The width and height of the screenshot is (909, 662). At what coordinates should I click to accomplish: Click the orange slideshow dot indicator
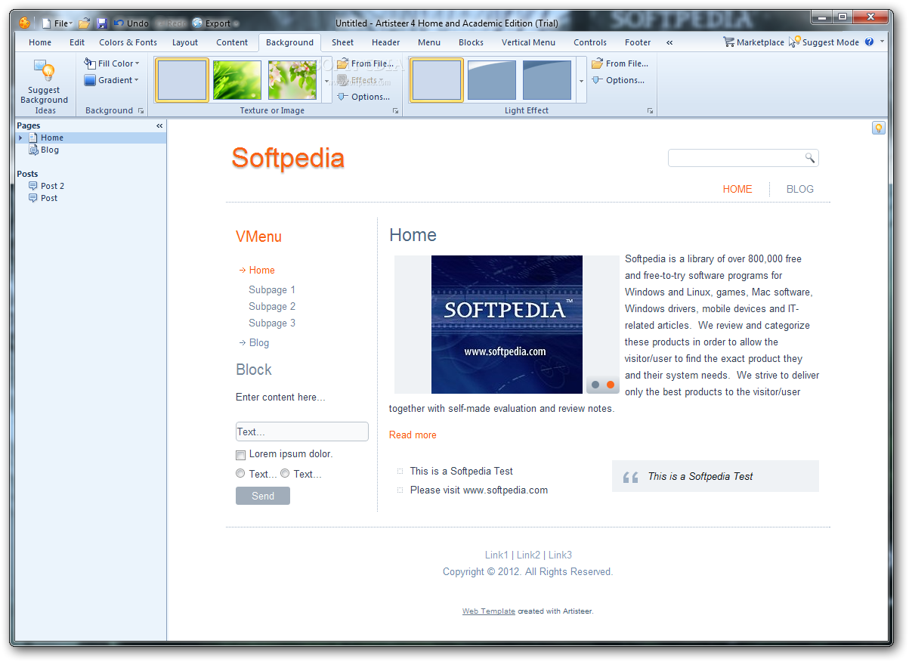[611, 385]
